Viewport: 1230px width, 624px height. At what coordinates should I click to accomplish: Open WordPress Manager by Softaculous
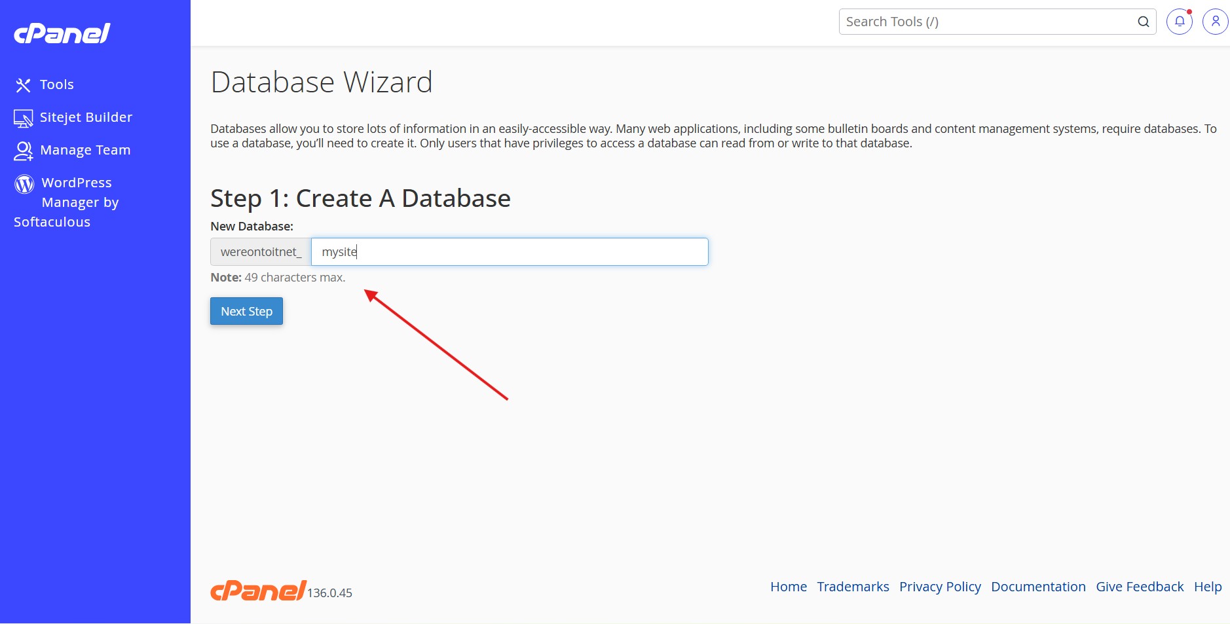point(66,202)
